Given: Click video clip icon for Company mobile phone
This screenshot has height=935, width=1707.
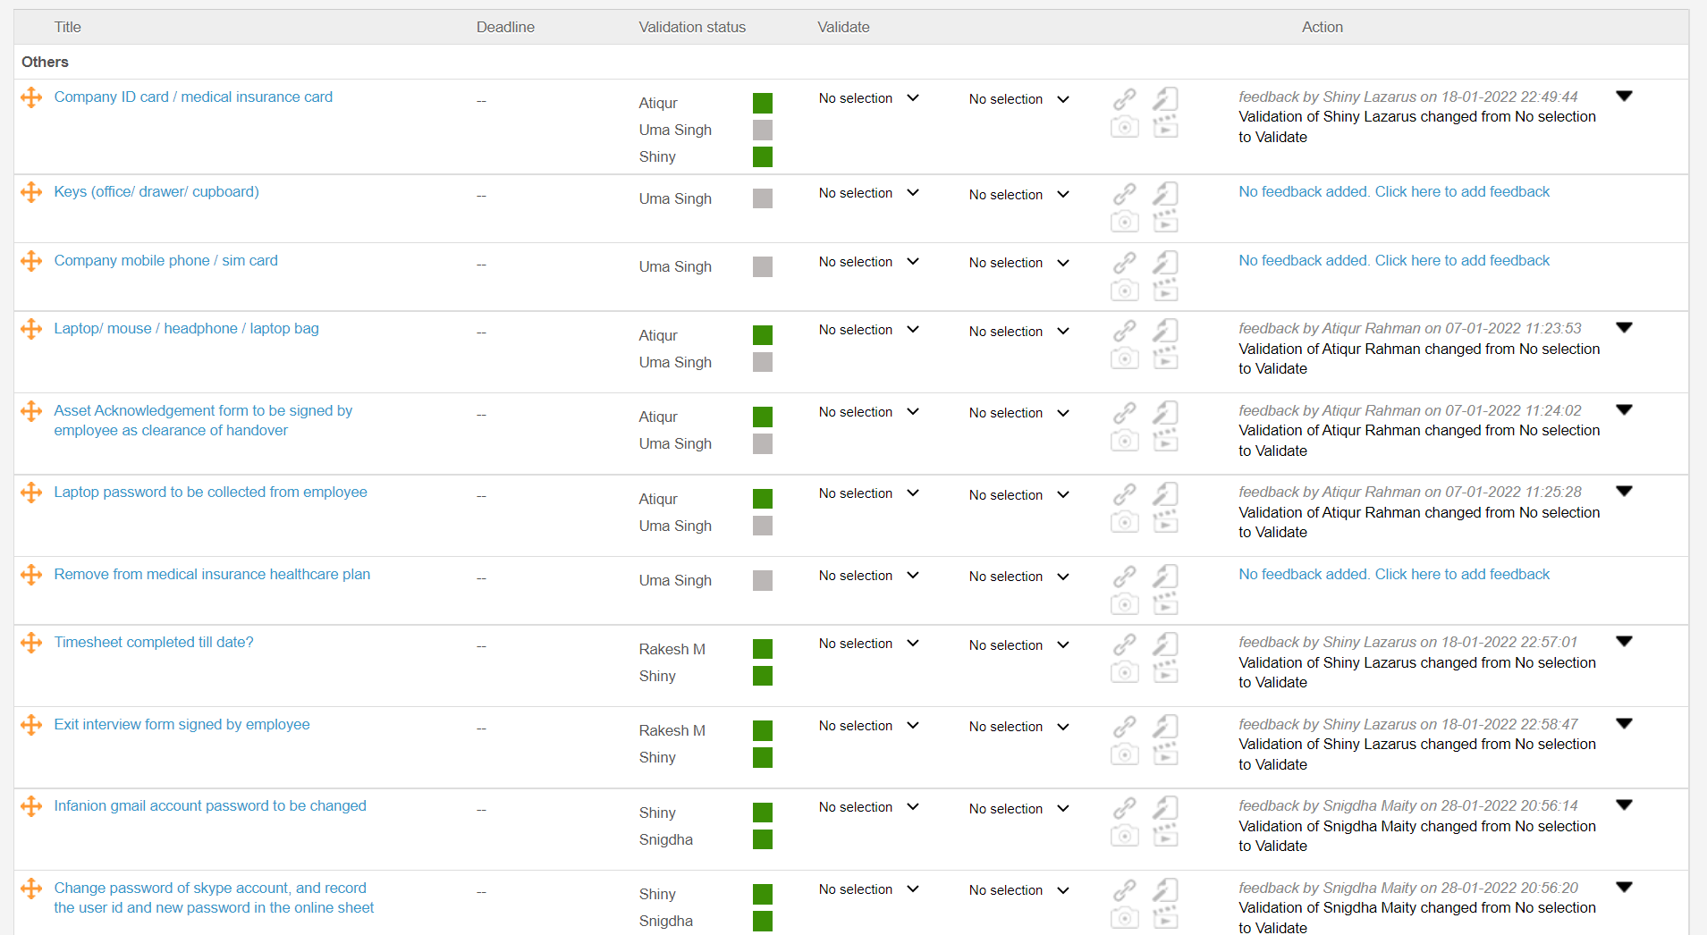Looking at the screenshot, I should click(x=1165, y=290).
